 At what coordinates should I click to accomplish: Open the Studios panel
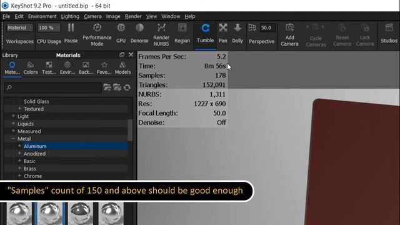click(389, 34)
